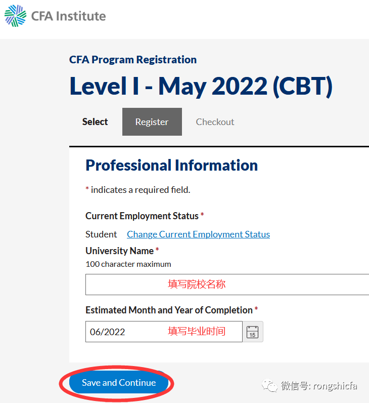
Task: Click the University Name label
Action: [120, 251]
